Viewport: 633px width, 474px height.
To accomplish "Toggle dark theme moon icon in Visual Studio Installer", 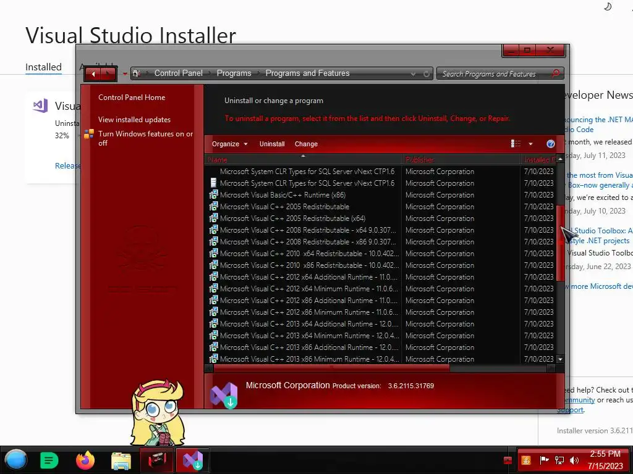I will click(x=608, y=6).
